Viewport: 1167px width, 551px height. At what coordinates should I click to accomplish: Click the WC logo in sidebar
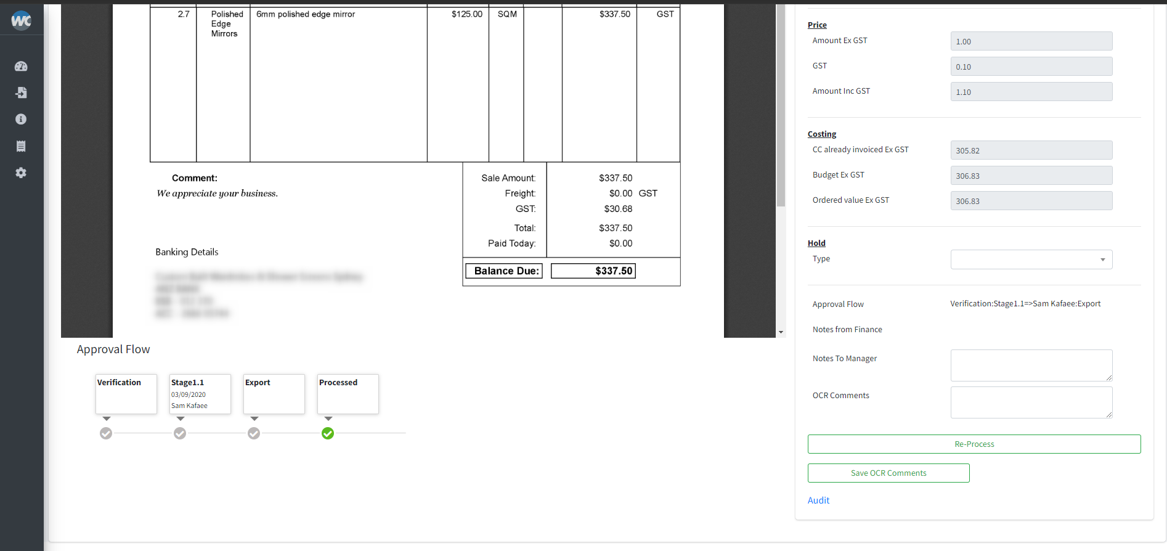click(21, 20)
